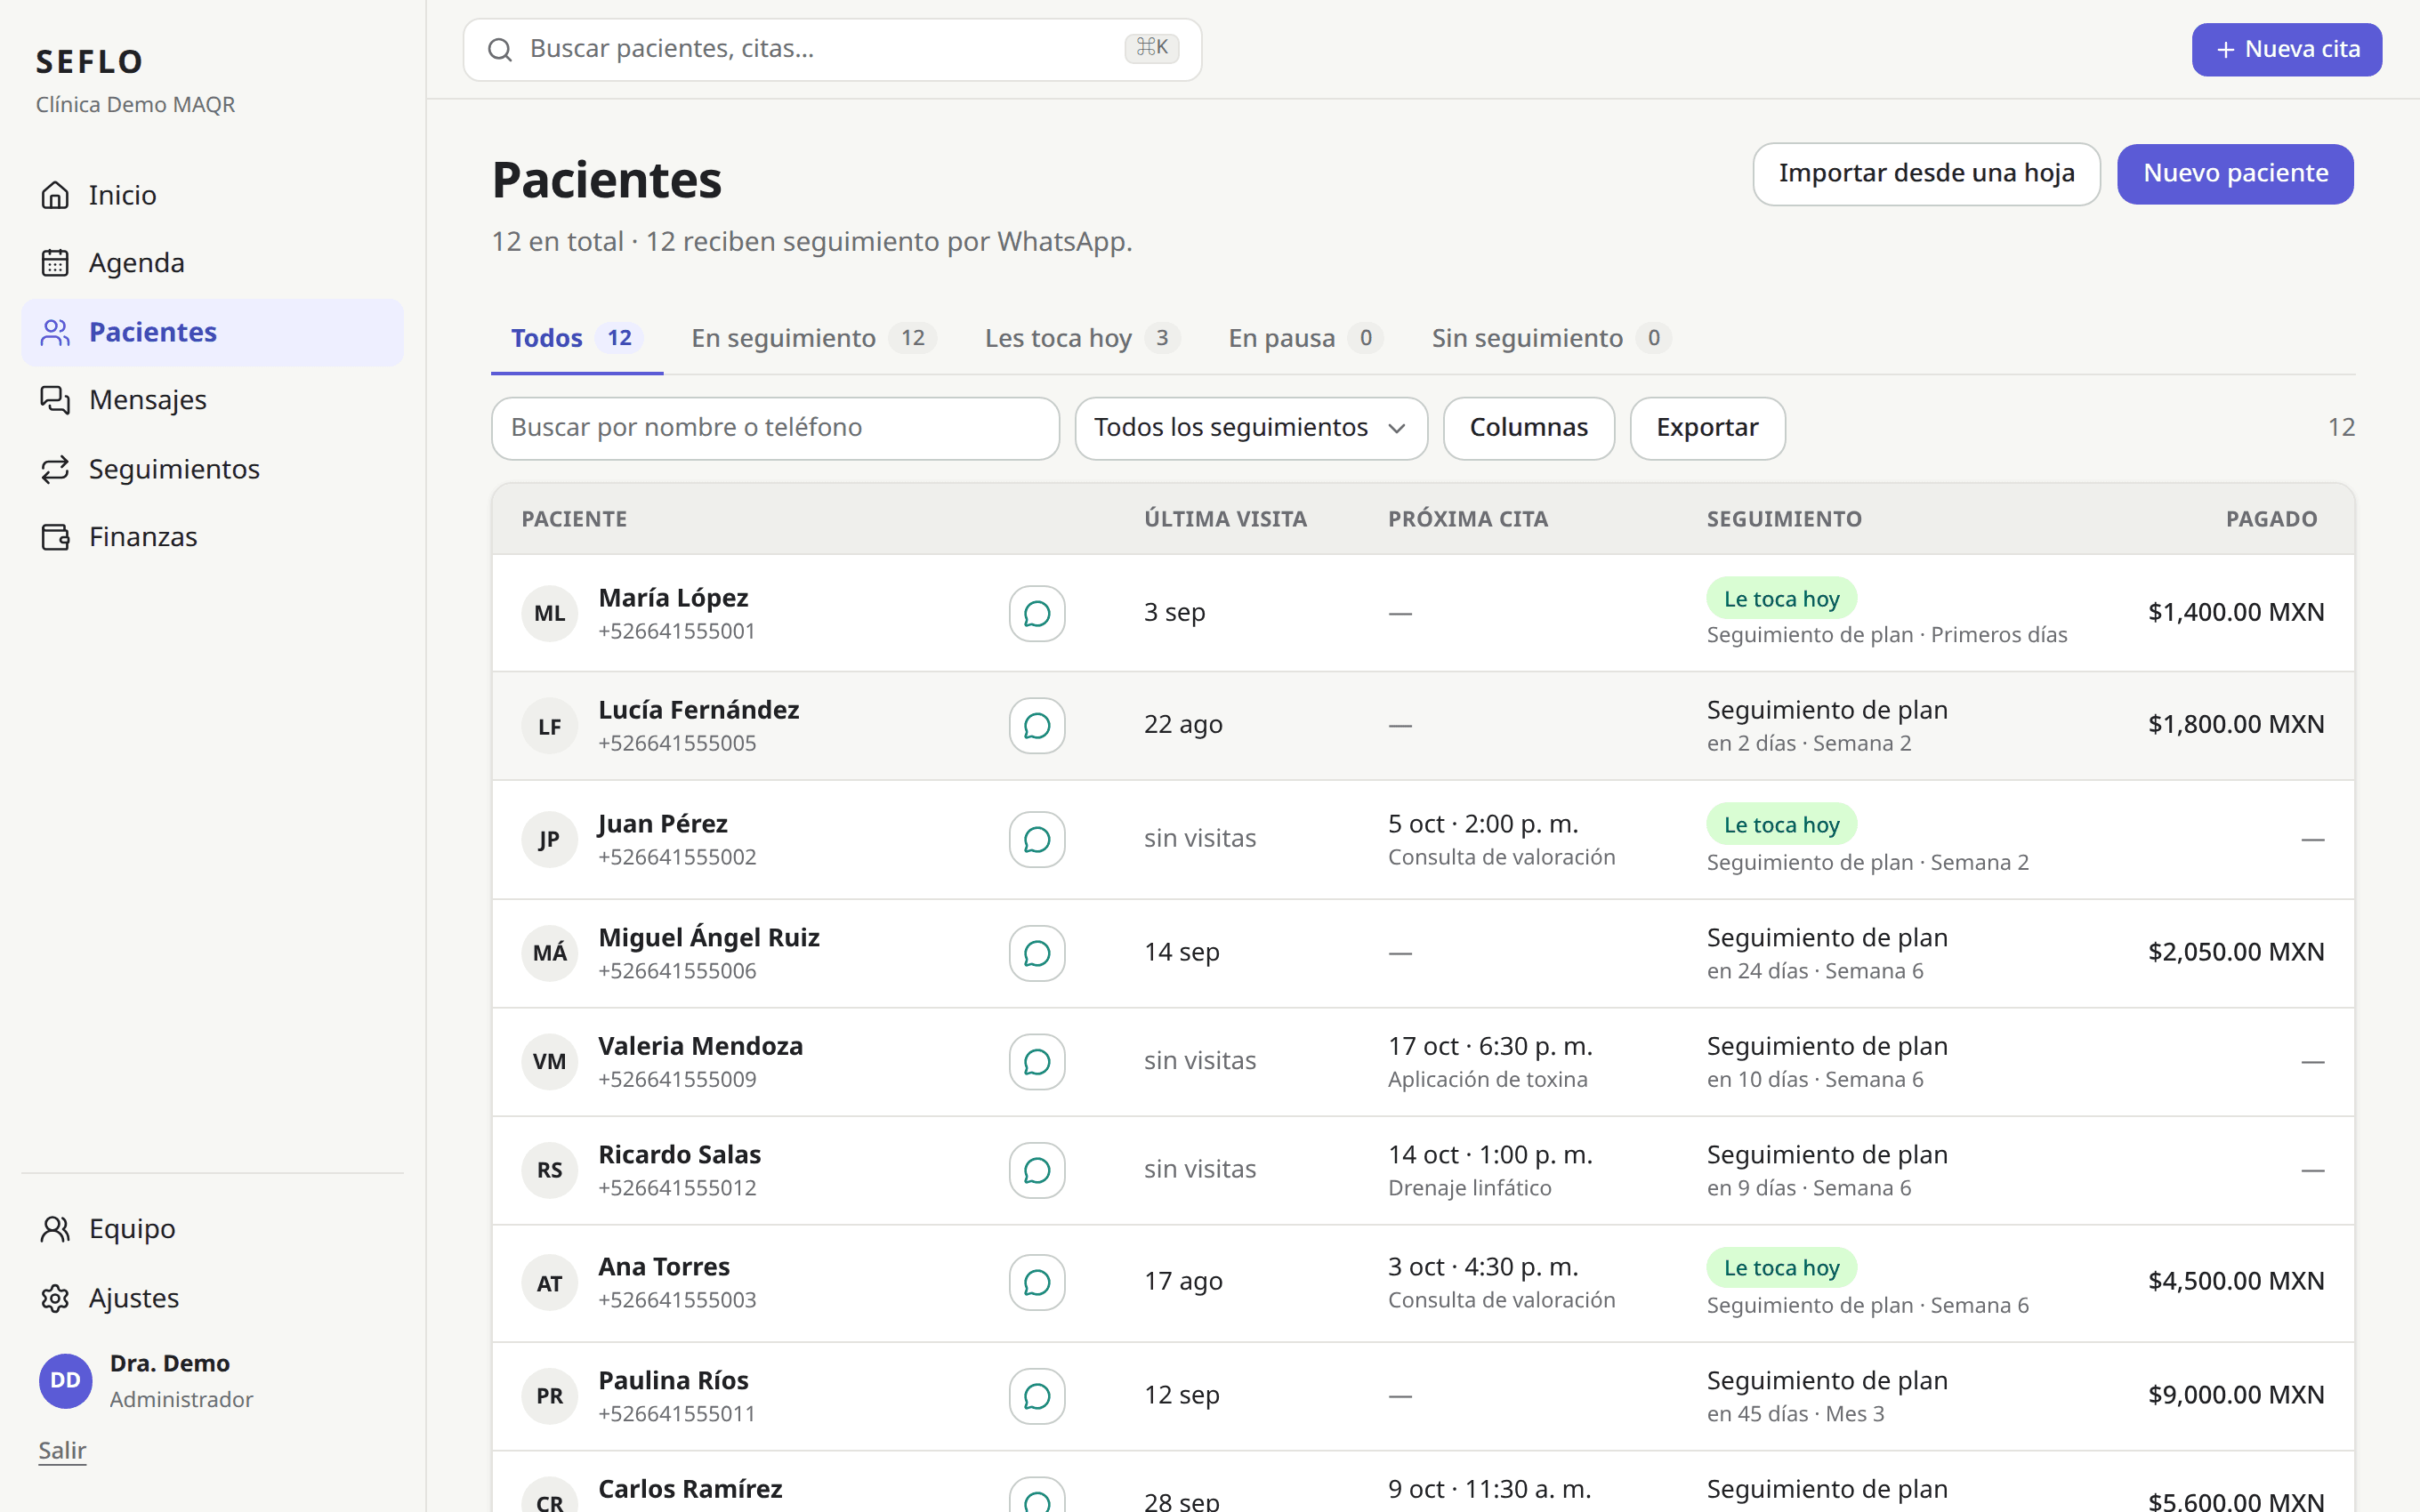Click the PAGADO column header
This screenshot has height=1512, width=2420.
click(x=2271, y=519)
